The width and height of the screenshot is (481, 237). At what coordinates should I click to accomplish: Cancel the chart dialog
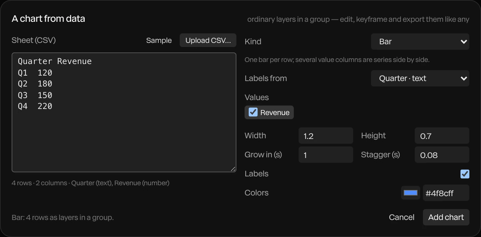(402, 217)
